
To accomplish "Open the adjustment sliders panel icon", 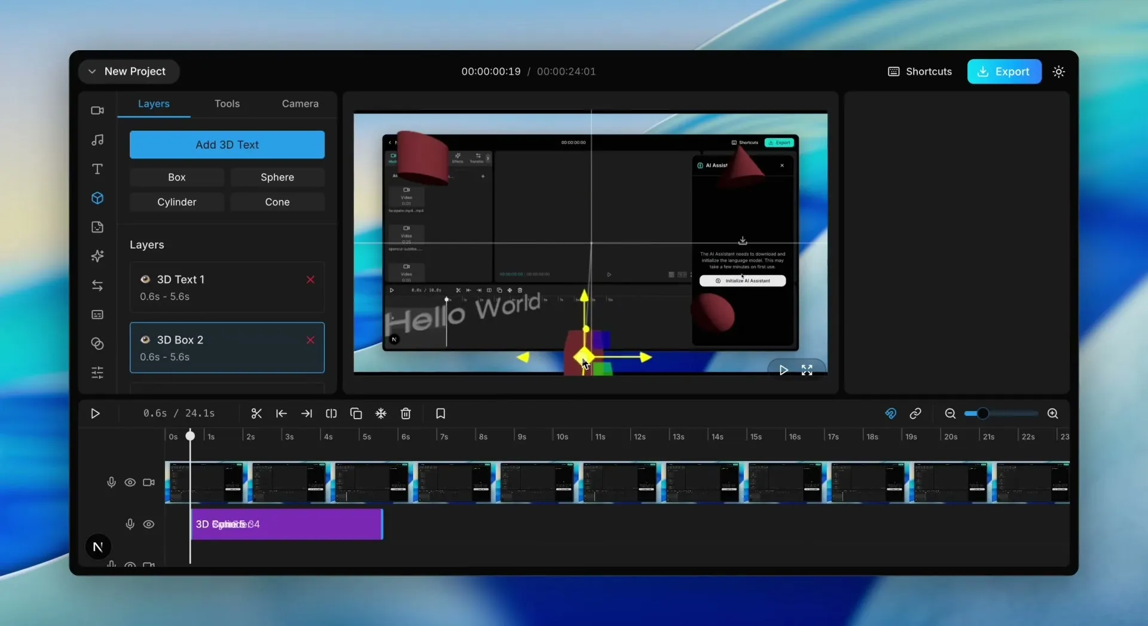I will click(97, 373).
